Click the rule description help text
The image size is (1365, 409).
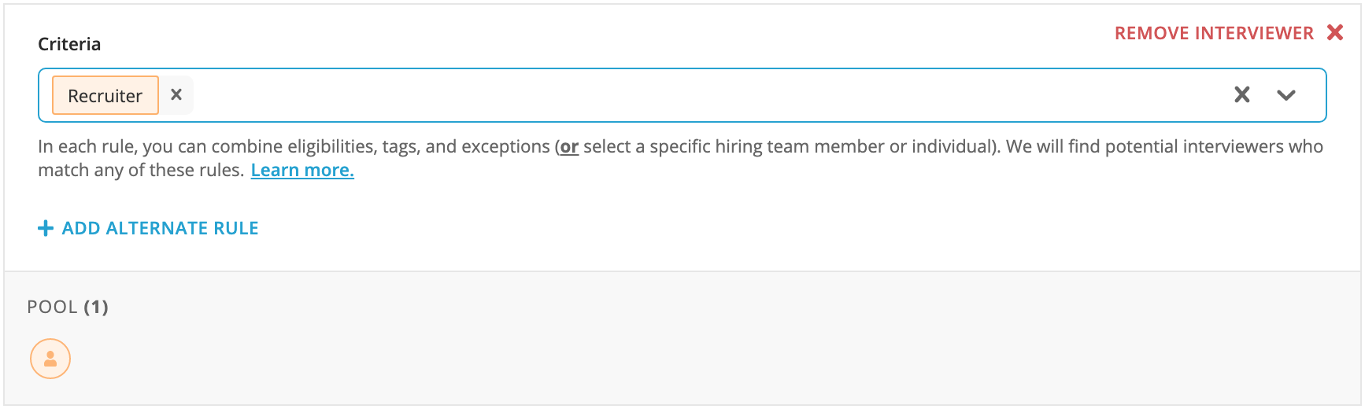click(x=680, y=158)
